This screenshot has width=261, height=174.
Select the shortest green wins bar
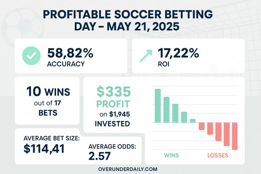[x=193, y=120]
